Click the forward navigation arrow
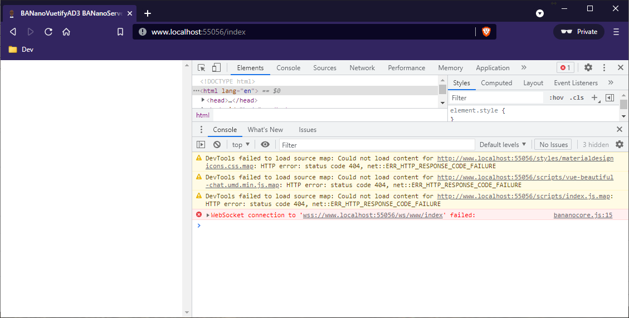The width and height of the screenshot is (629, 318). point(31,32)
